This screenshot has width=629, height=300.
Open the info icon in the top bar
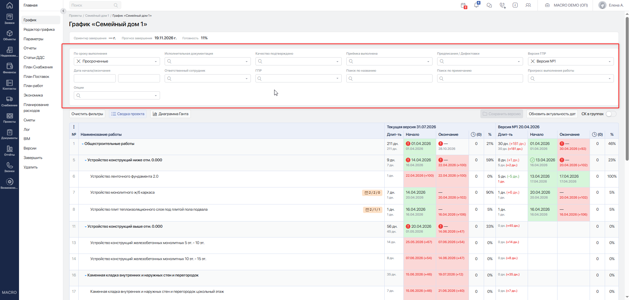click(x=515, y=5)
